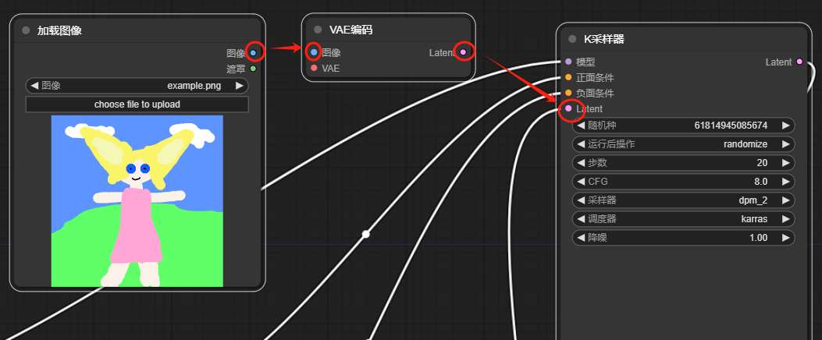This screenshot has height=340, width=822.
Task: Click the 模型 input socket on K采样器
Action: pyautogui.click(x=568, y=62)
